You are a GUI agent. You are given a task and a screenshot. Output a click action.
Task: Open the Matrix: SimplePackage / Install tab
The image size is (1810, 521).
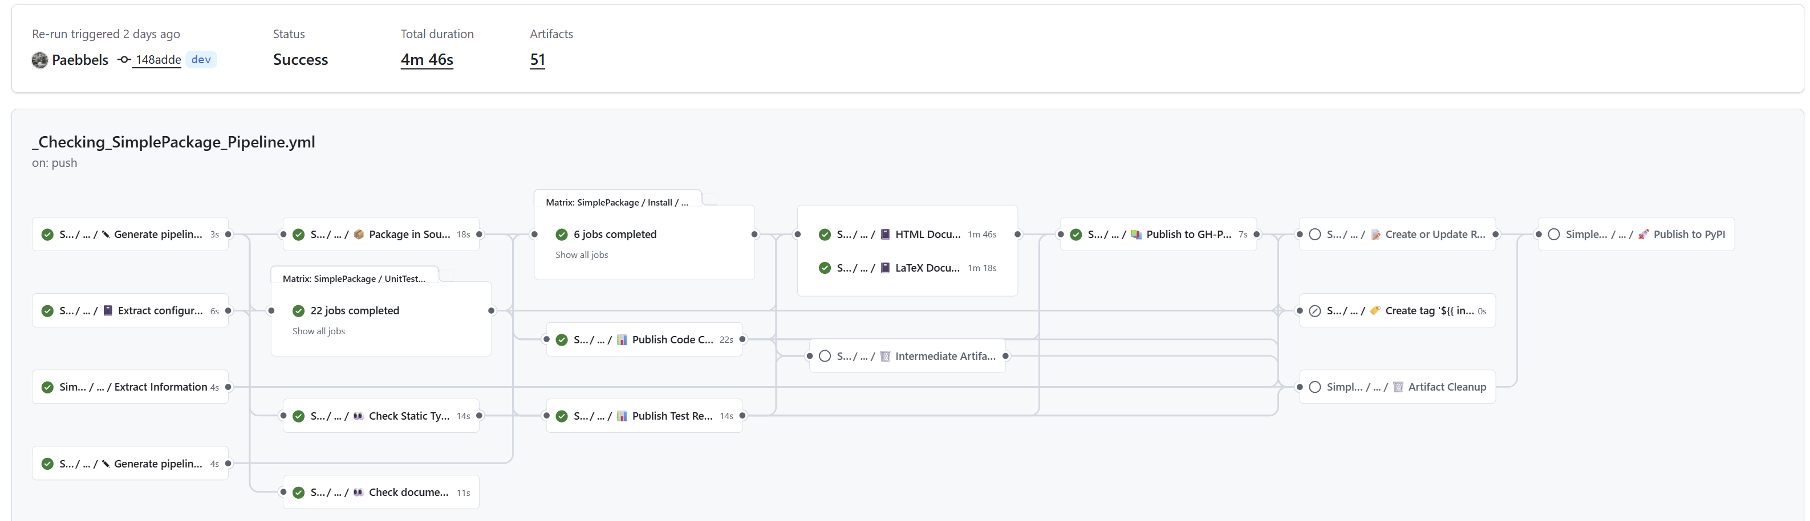tap(616, 202)
